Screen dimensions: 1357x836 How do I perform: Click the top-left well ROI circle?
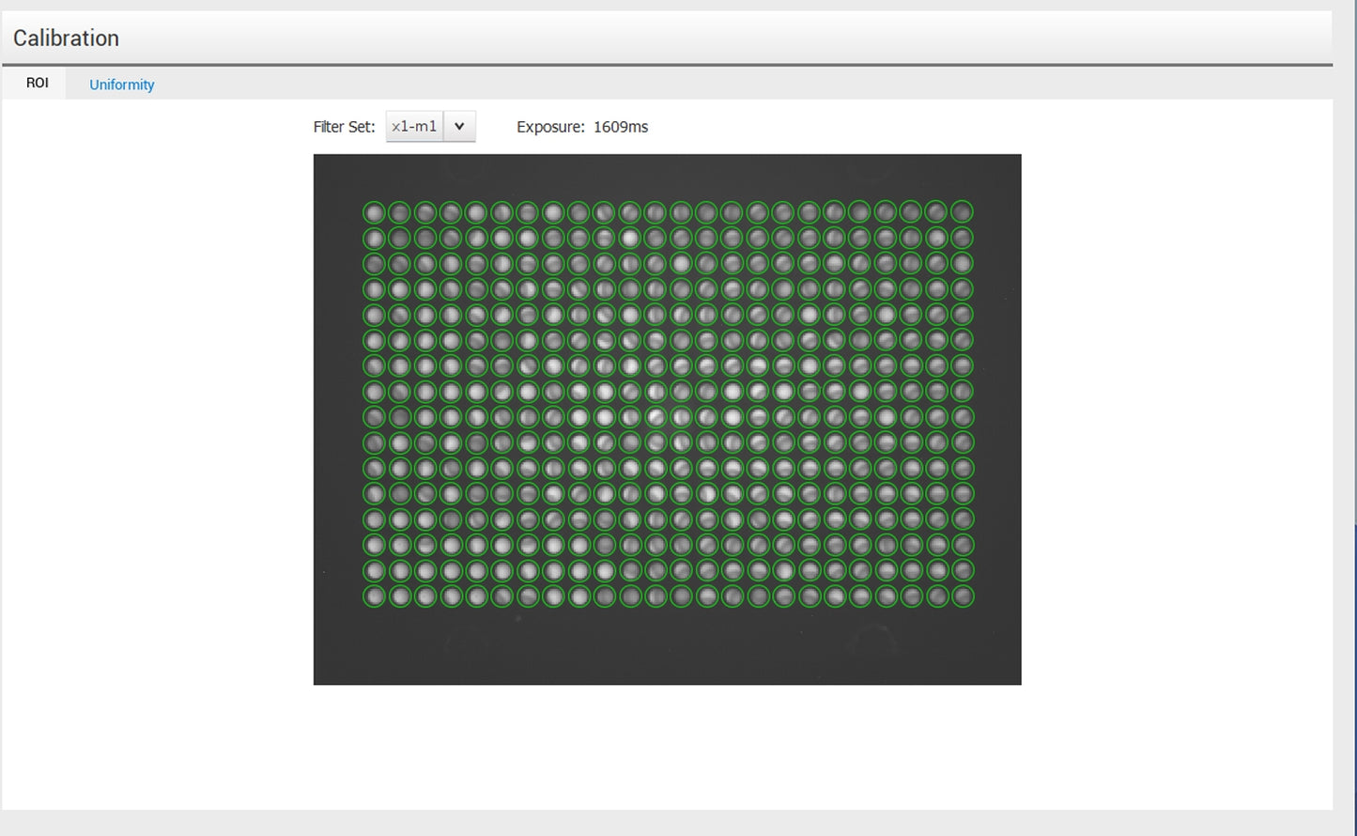point(374,212)
